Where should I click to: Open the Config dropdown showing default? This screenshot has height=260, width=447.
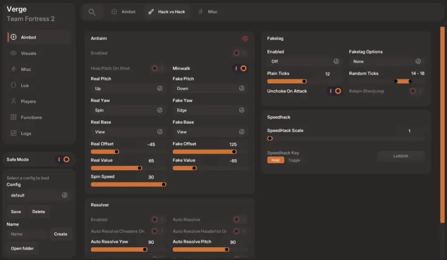38,195
